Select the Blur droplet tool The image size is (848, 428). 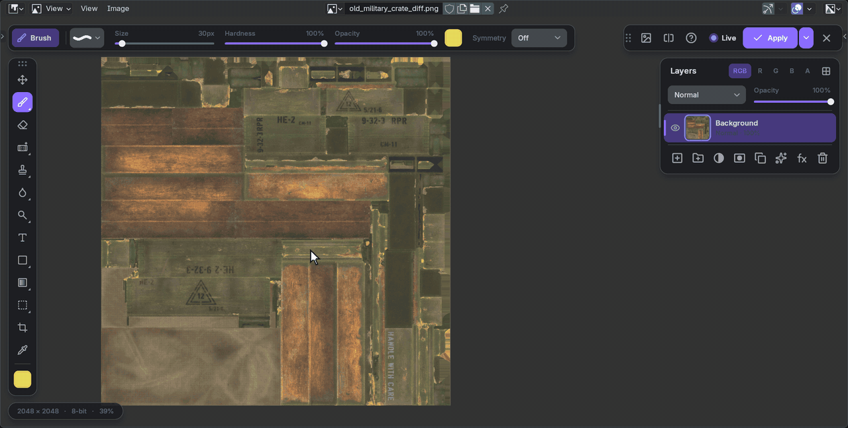[x=23, y=193]
